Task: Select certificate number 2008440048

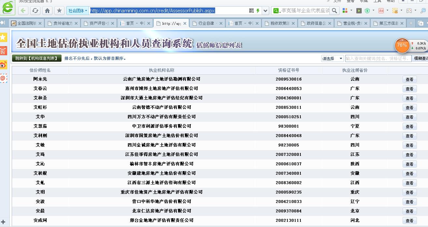Action: click(x=288, y=135)
